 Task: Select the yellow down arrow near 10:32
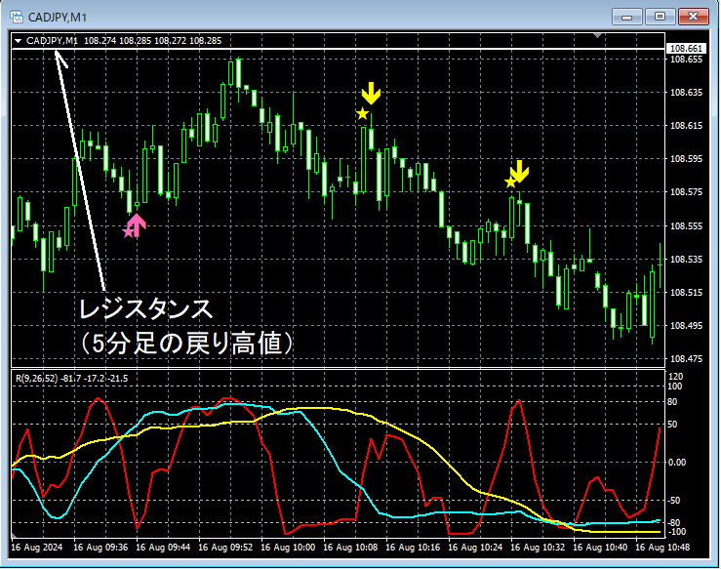click(x=520, y=171)
